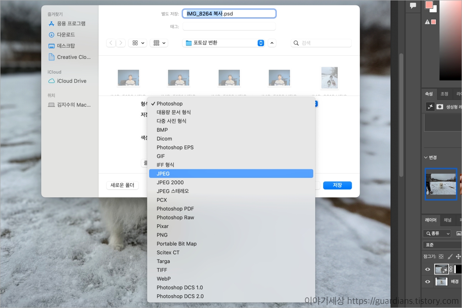Choose JPEG from format menu
The width and height of the screenshot is (462, 308).
(x=231, y=174)
